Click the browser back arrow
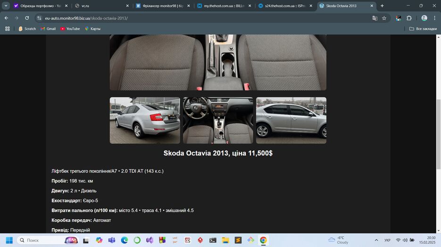Image resolution: width=441 pixels, height=247 pixels. (x=6, y=18)
